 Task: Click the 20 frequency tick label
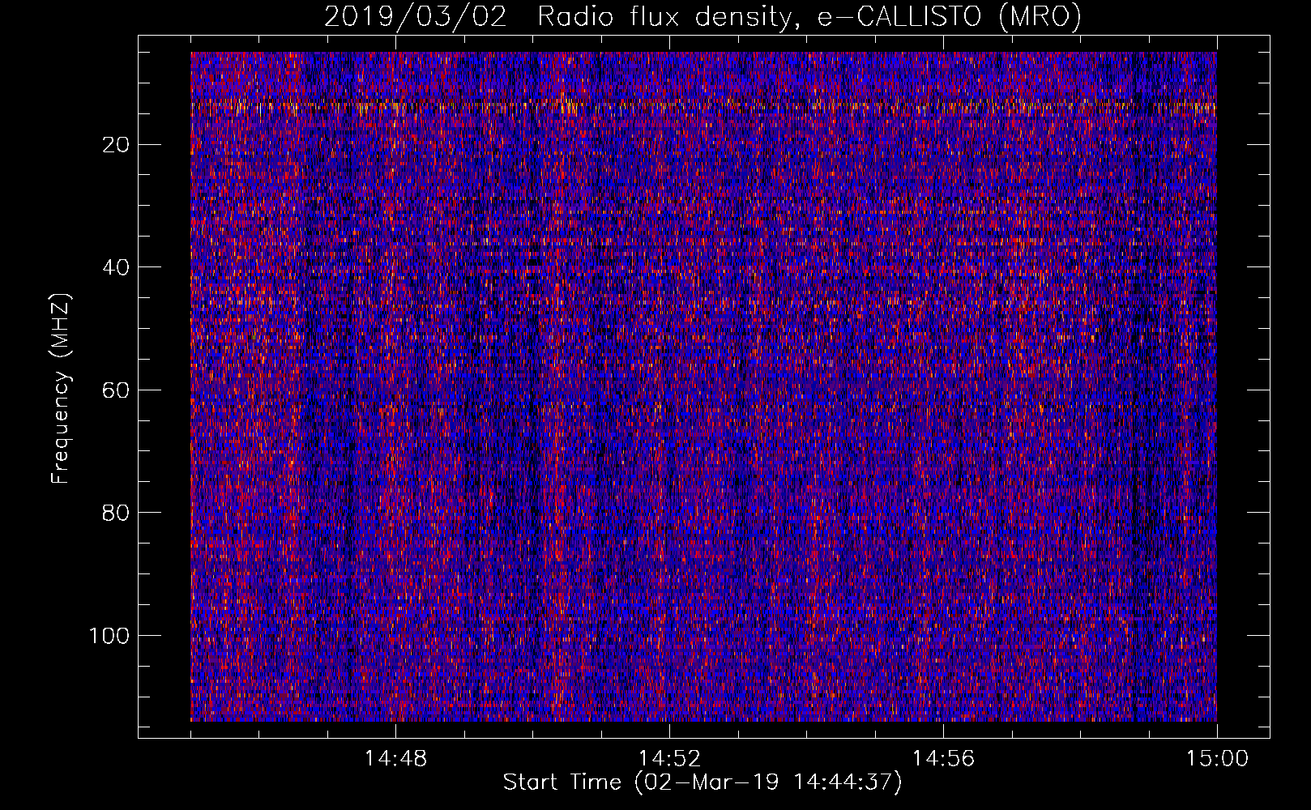pos(117,145)
